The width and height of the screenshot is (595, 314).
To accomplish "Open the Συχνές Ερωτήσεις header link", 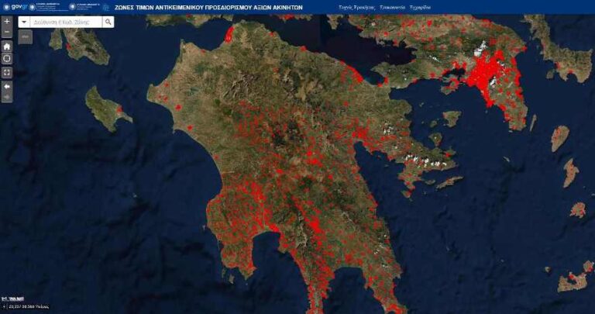I will [x=357, y=7].
